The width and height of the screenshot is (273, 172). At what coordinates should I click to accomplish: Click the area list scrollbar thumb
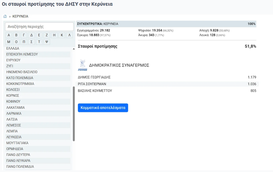point(74,114)
